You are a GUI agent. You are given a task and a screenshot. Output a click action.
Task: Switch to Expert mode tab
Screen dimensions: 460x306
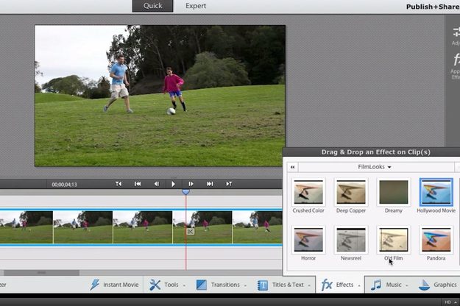point(196,6)
